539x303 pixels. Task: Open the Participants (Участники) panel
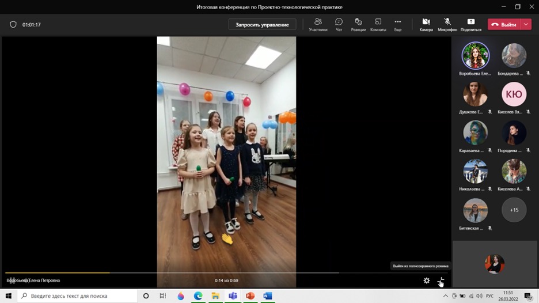(318, 24)
